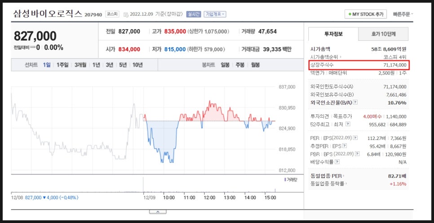Expand the 기업개요 dropdown
This screenshot has width=434, height=223.
pos(215,14)
